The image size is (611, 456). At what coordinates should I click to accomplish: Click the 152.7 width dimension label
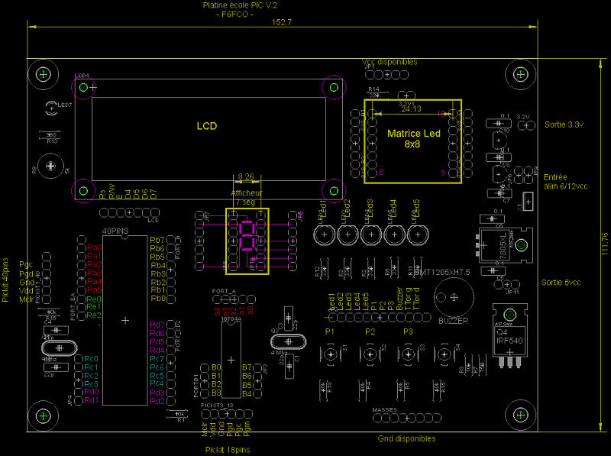click(282, 22)
